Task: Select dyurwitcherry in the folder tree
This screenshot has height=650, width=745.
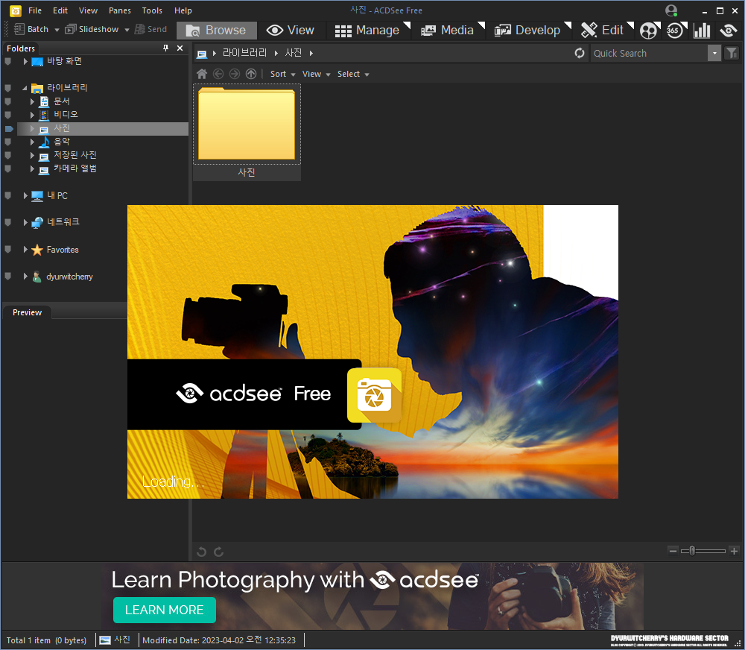Action: pos(69,277)
